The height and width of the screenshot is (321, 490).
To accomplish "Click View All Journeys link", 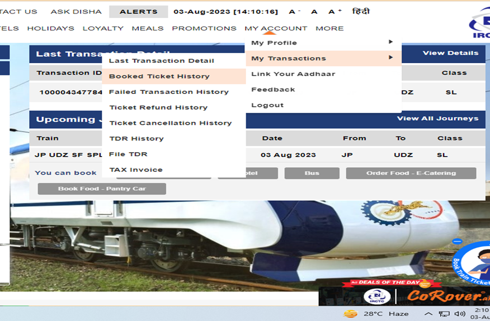I will [x=437, y=119].
